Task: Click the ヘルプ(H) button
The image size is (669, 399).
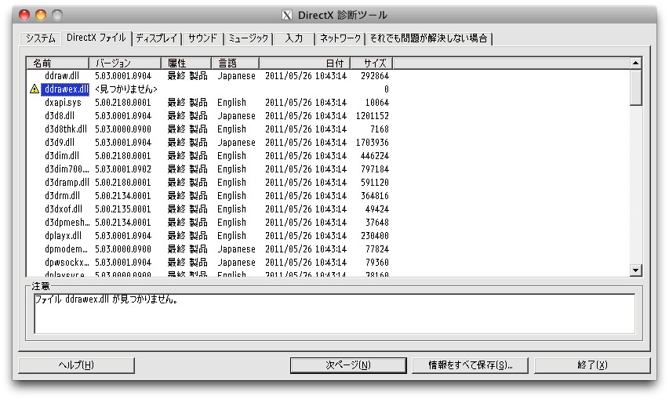Action: (x=76, y=365)
